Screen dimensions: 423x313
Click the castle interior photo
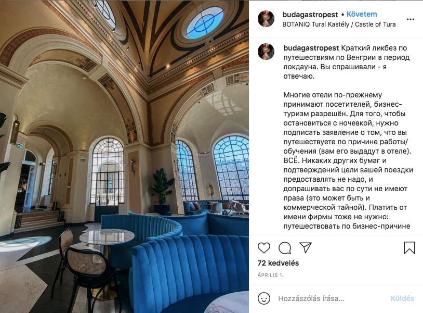point(124,156)
